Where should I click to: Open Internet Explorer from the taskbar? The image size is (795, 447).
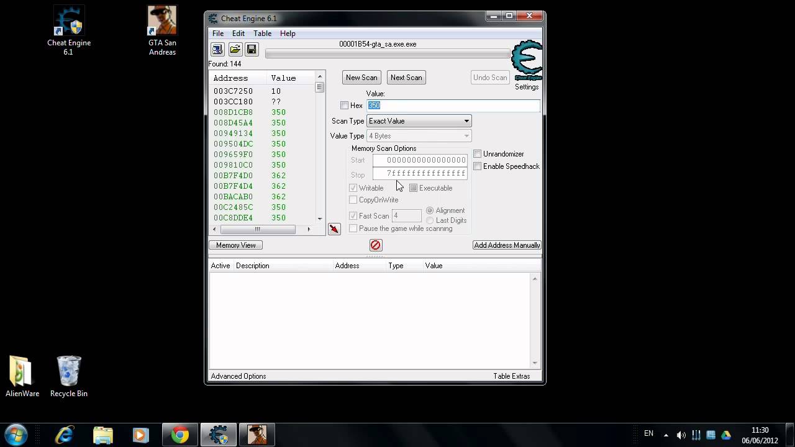coord(65,435)
